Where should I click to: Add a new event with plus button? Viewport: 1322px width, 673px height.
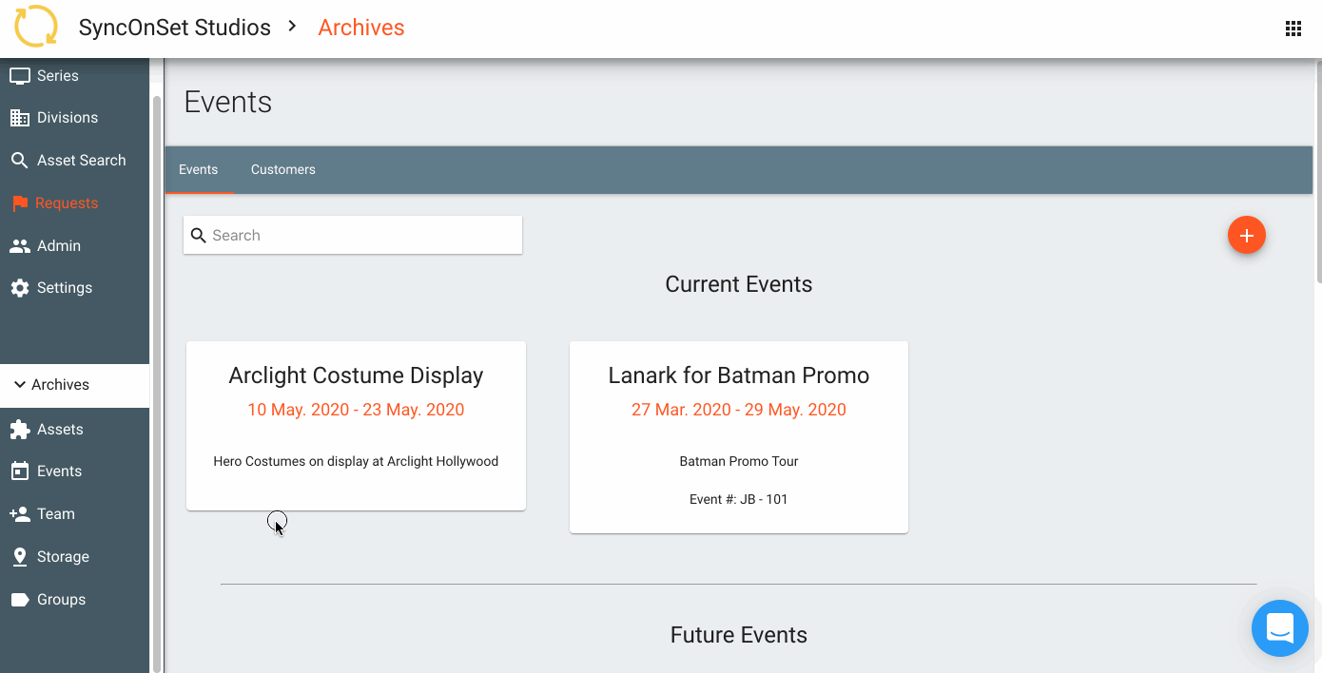[1247, 235]
